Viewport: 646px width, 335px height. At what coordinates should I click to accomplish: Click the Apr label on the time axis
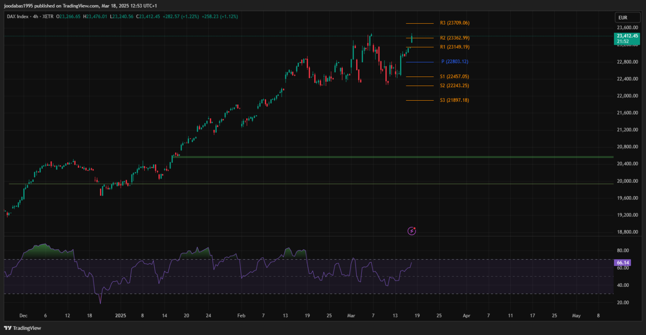[x=466, y=315]
